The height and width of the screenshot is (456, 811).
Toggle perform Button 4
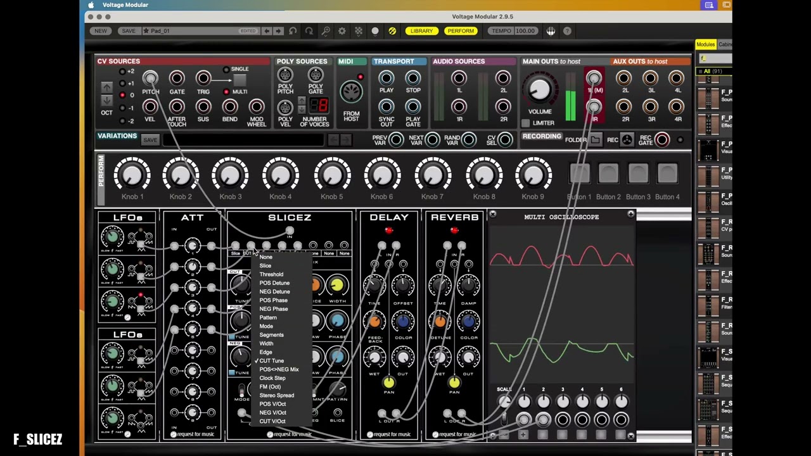tap(667, 174)
